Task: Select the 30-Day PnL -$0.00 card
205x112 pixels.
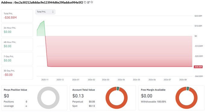Action: [17, 73]
